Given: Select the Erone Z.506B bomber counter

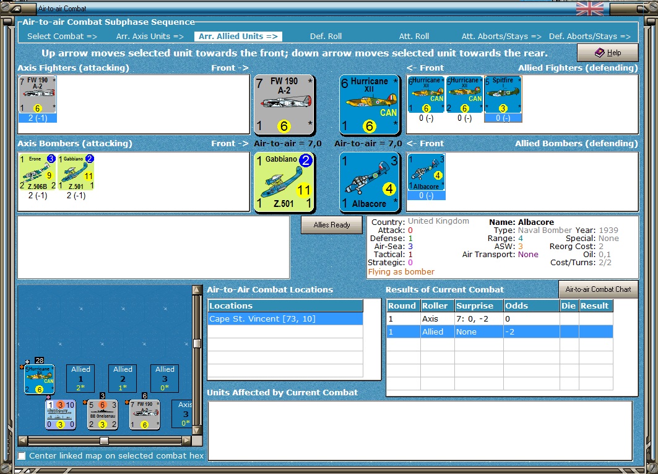Looking at the screenshot, I should (38, 172).
